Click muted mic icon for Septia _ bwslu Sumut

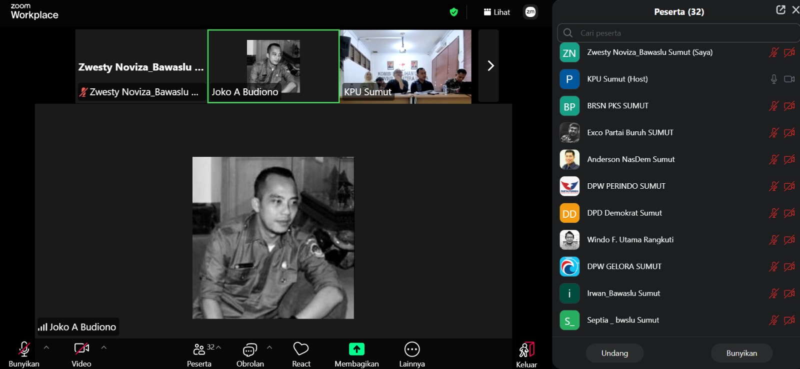pyautogui.click(x=773, y=320)
